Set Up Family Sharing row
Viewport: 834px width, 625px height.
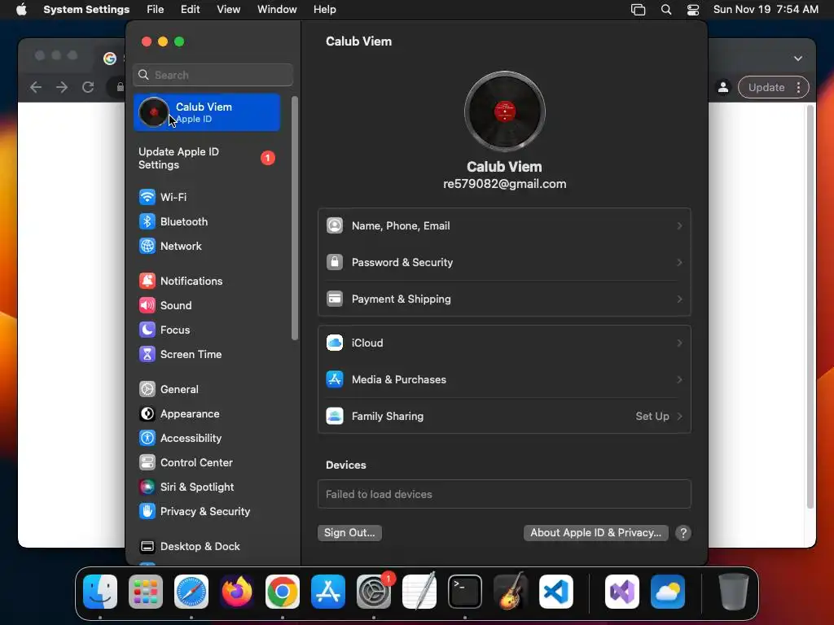[x=504, y=417]
